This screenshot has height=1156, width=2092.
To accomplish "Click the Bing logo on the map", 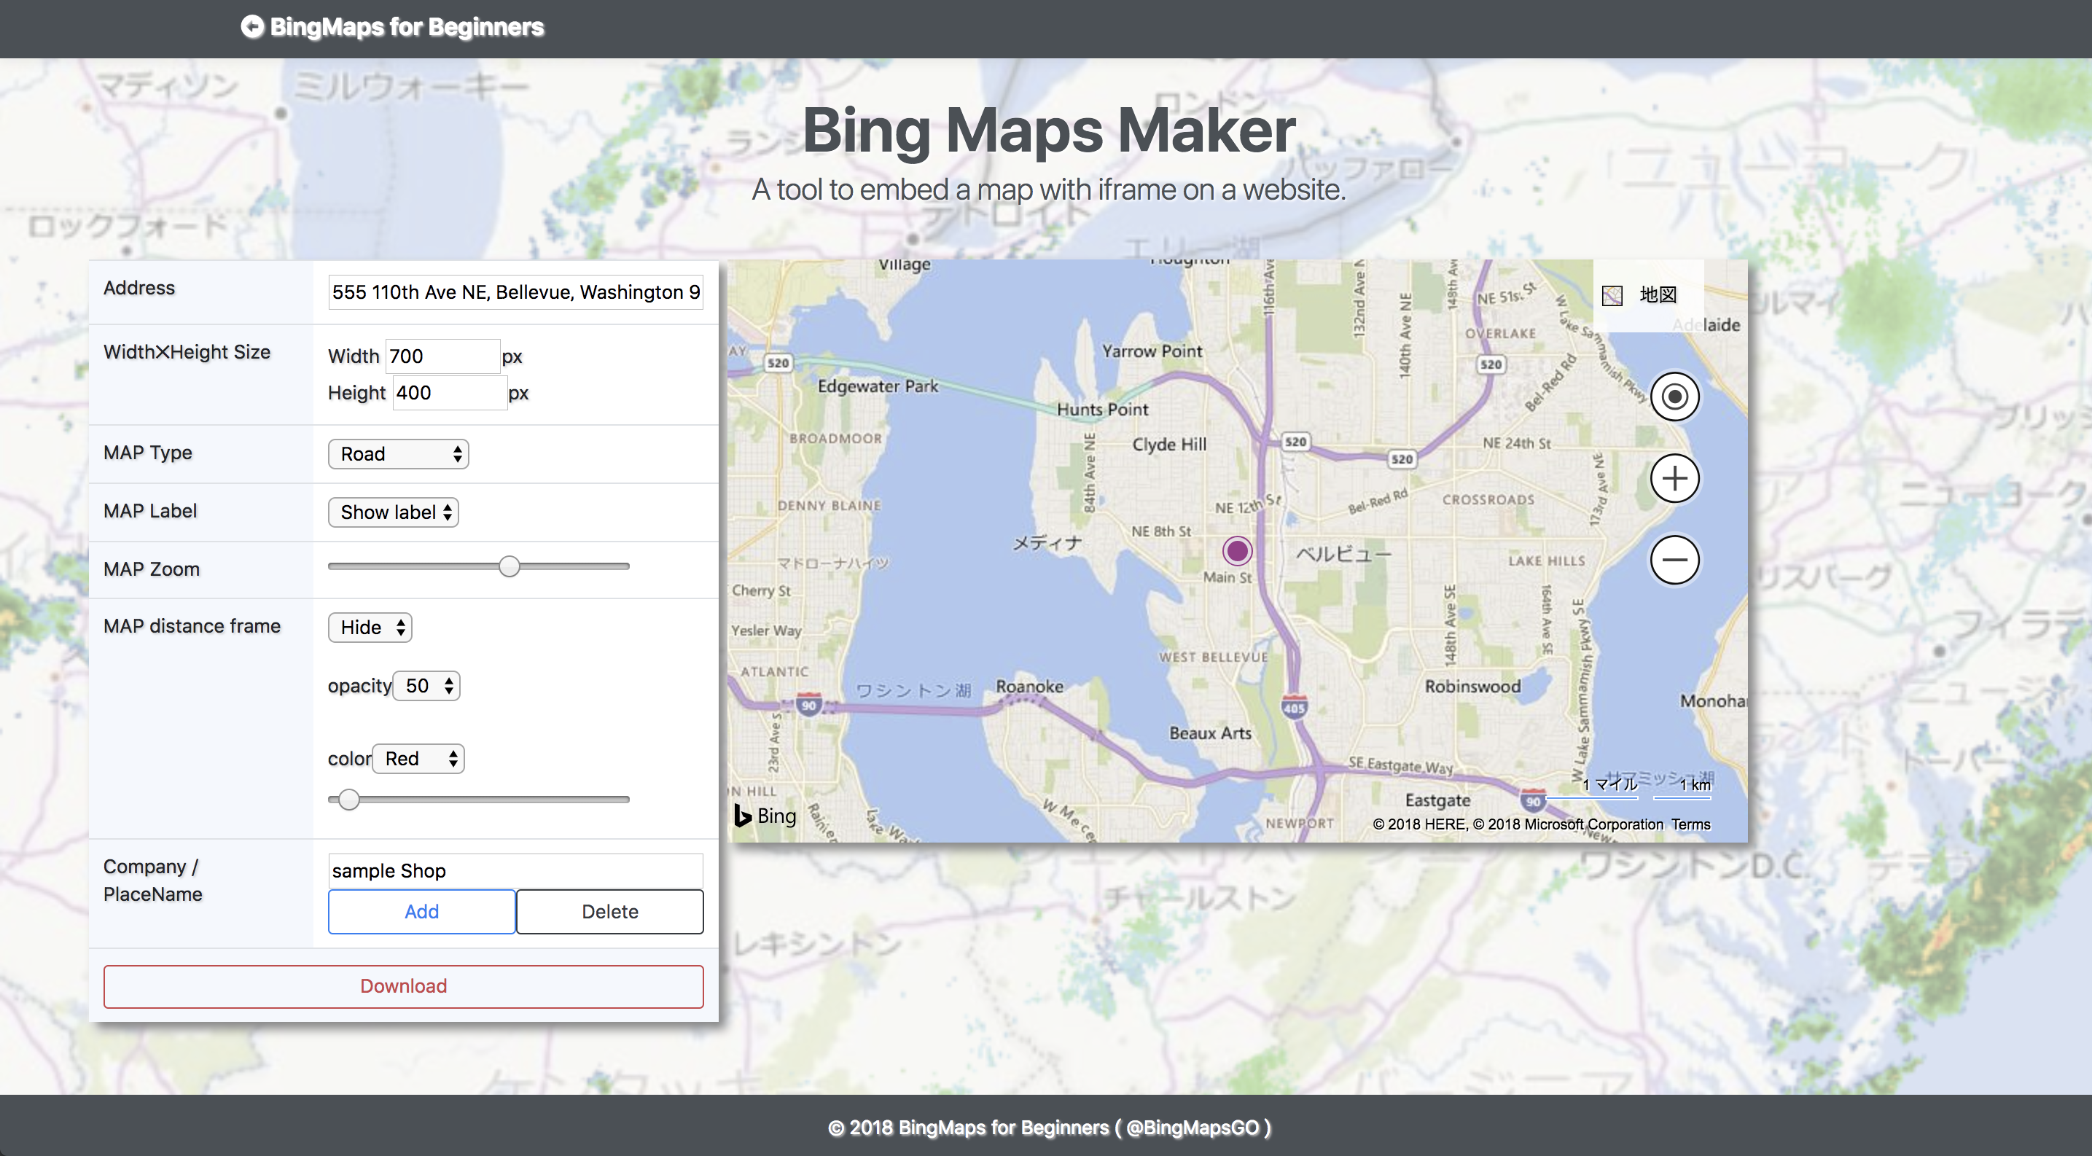I will (765, 815).
